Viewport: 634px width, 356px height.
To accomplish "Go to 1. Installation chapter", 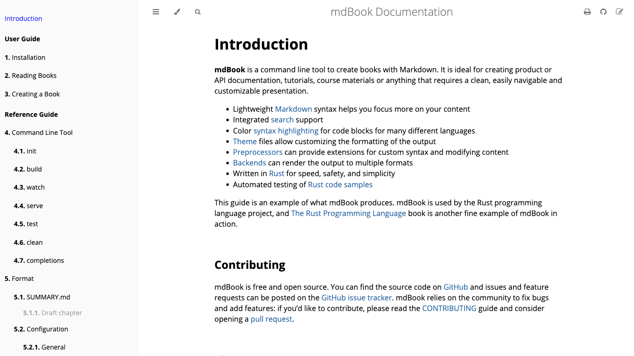I will (x=25, y=57).
